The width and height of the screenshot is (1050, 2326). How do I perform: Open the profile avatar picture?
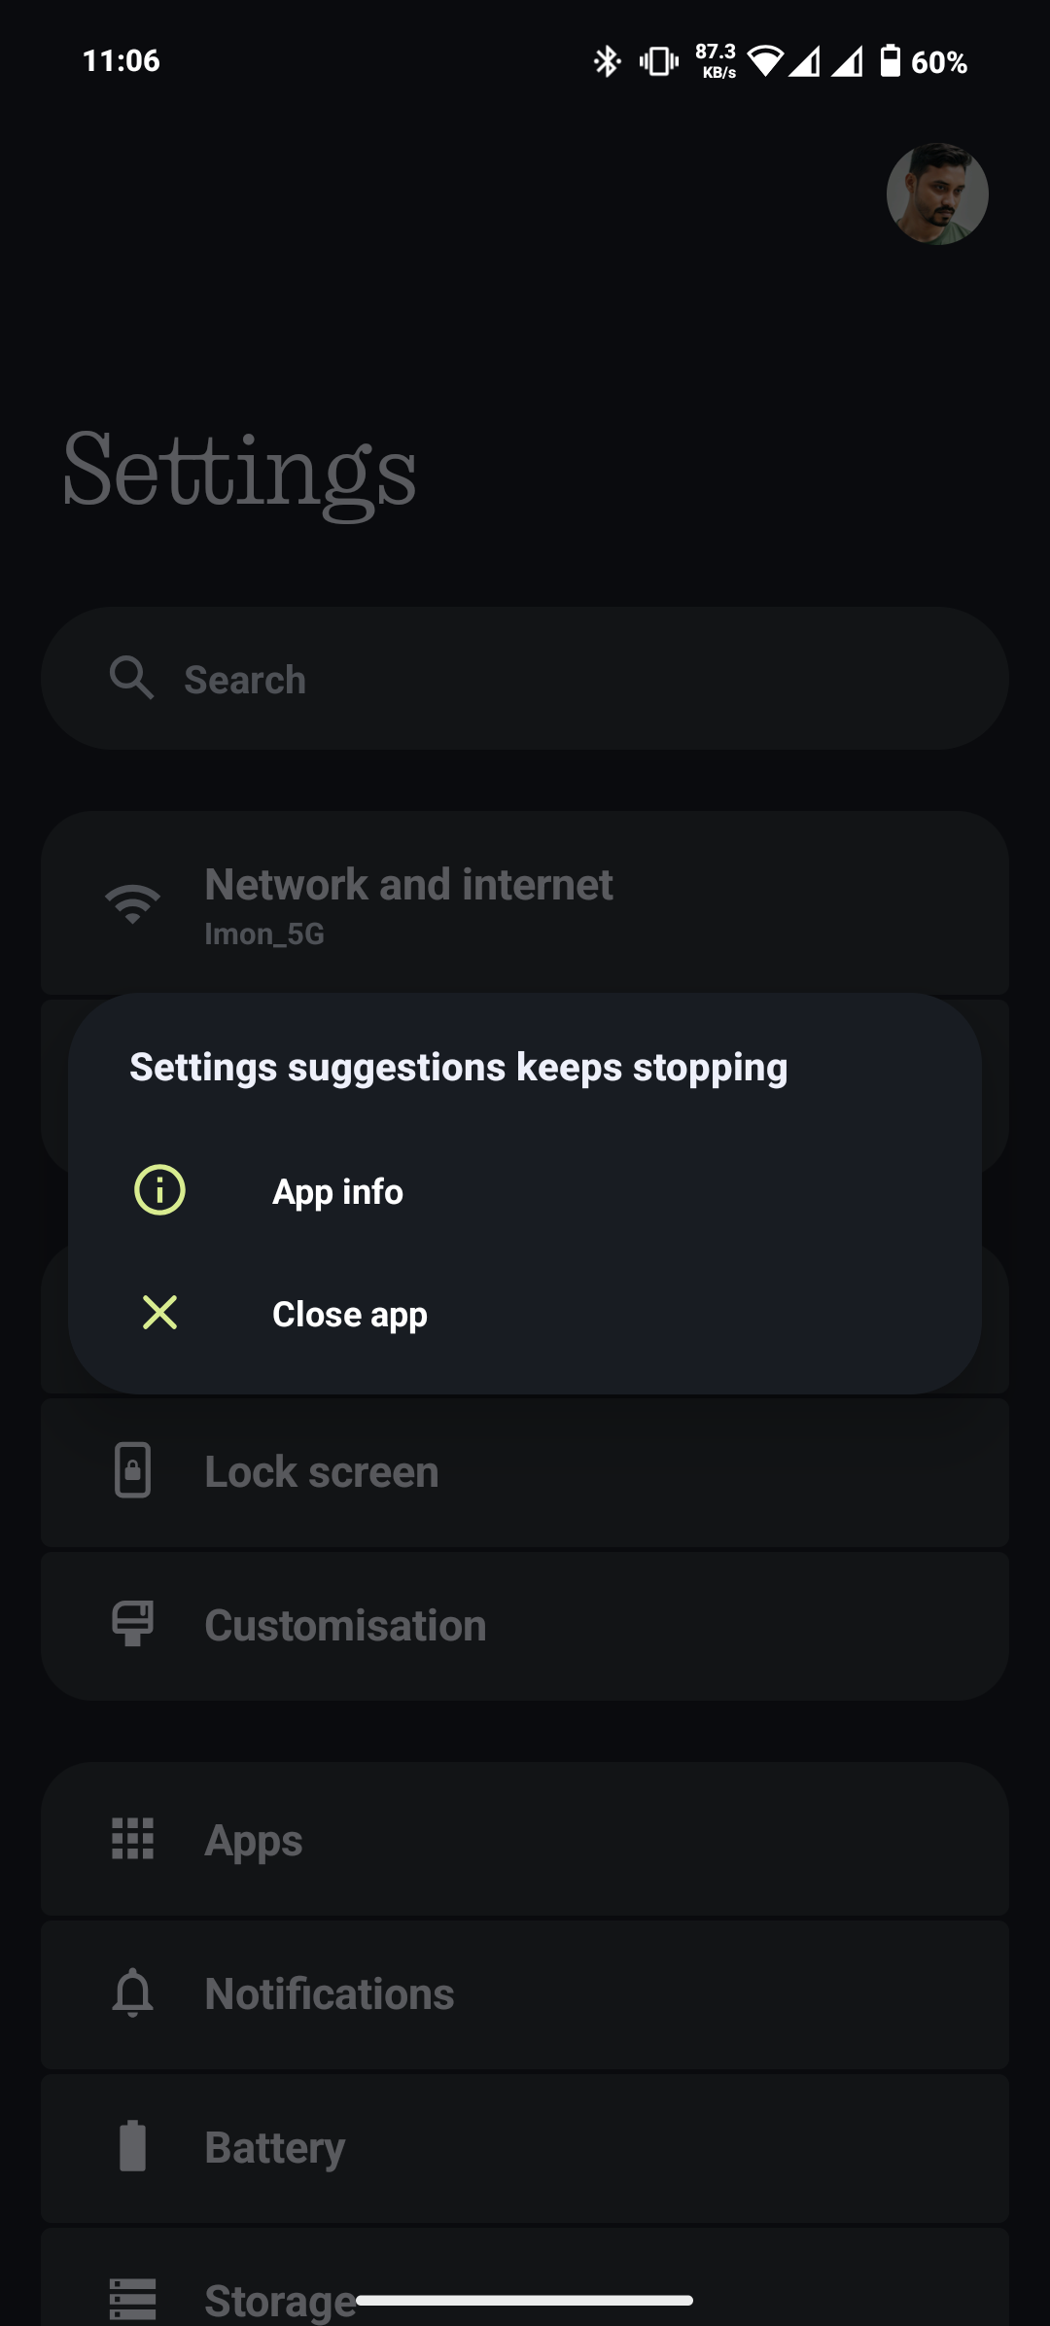click(937, 194)
